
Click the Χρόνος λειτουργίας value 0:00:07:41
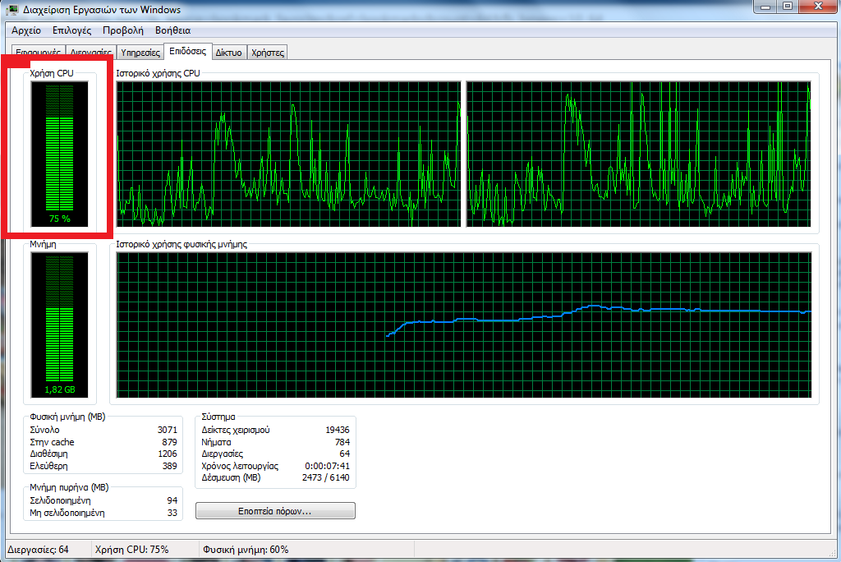tap(327, 466)
